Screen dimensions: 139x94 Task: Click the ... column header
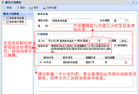click(125, 58)
